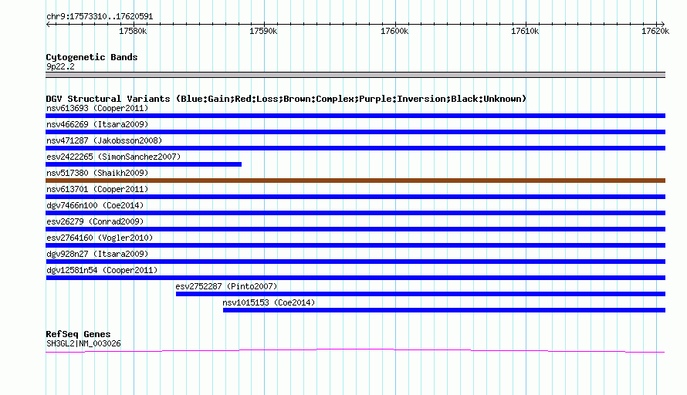Select the short esv2422265 blue bar
687x395 pixels.
point(144,164)
